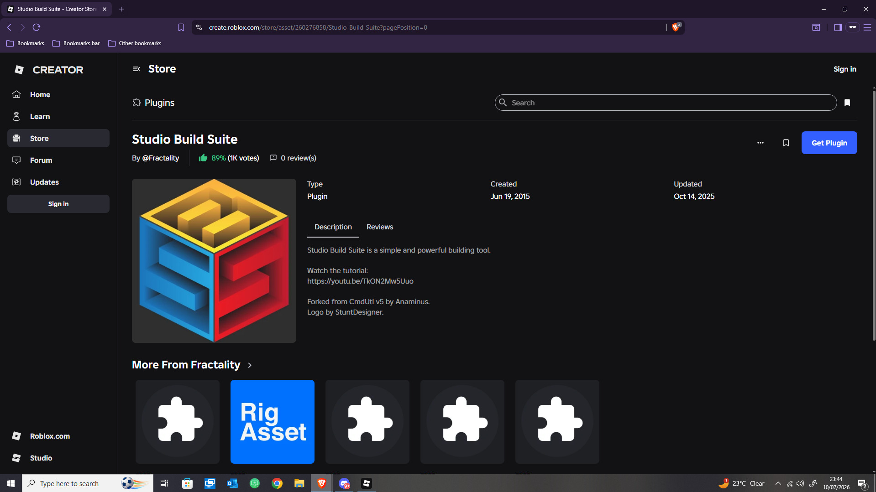Open the Learn section
The height and width of the screenshot is (492, 876).
click(58, 116)
